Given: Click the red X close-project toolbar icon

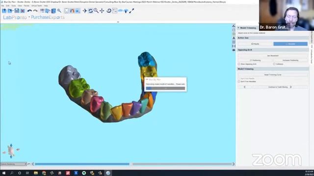Looking at the screenshot, I should click(23, 11).
